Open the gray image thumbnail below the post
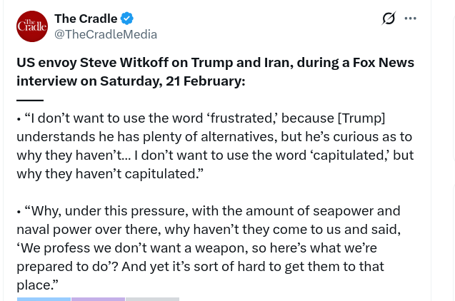This screenshot has width=455, height=301. pyautogui.click(x=152, y=299)
